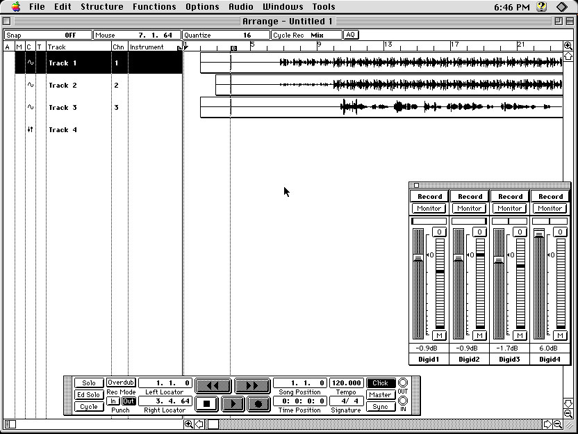Click the Digid3 volume fader handle
The width and height of the screenshot is (578, 434).
pos(499,260)
